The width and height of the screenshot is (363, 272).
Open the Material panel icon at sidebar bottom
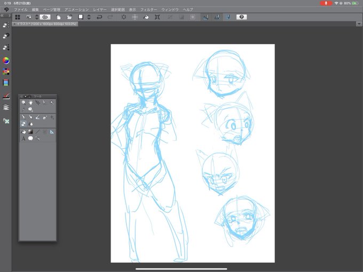[6, 121]
